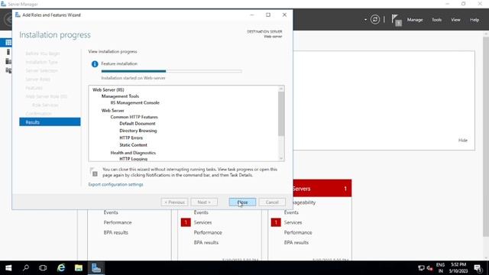Open Task View from the taskbar
Viewport: 489px width, 275px height.
click(43, 268)
